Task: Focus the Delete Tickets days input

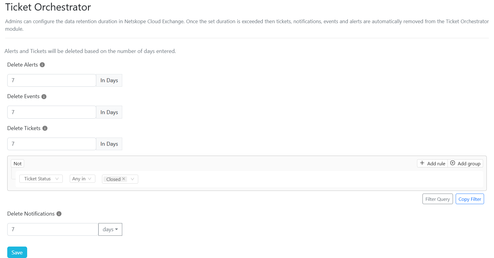Action: coord(52,144)
